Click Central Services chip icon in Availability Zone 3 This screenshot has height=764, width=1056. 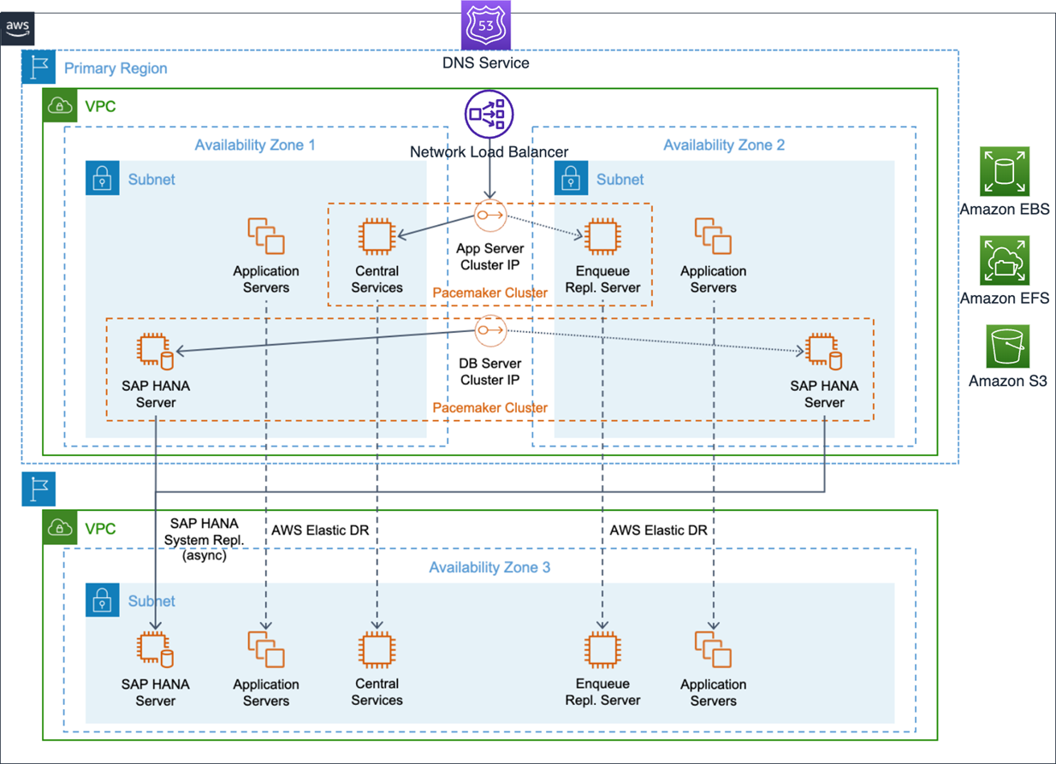coord(377,649)
